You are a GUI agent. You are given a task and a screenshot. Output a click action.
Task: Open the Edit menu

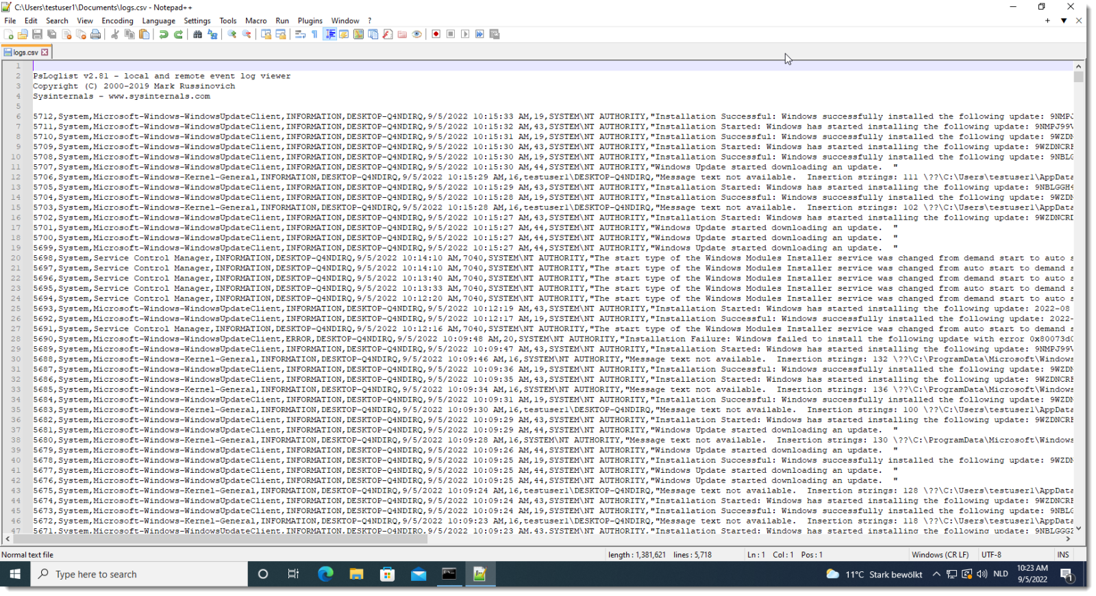[x=31, y=21]
